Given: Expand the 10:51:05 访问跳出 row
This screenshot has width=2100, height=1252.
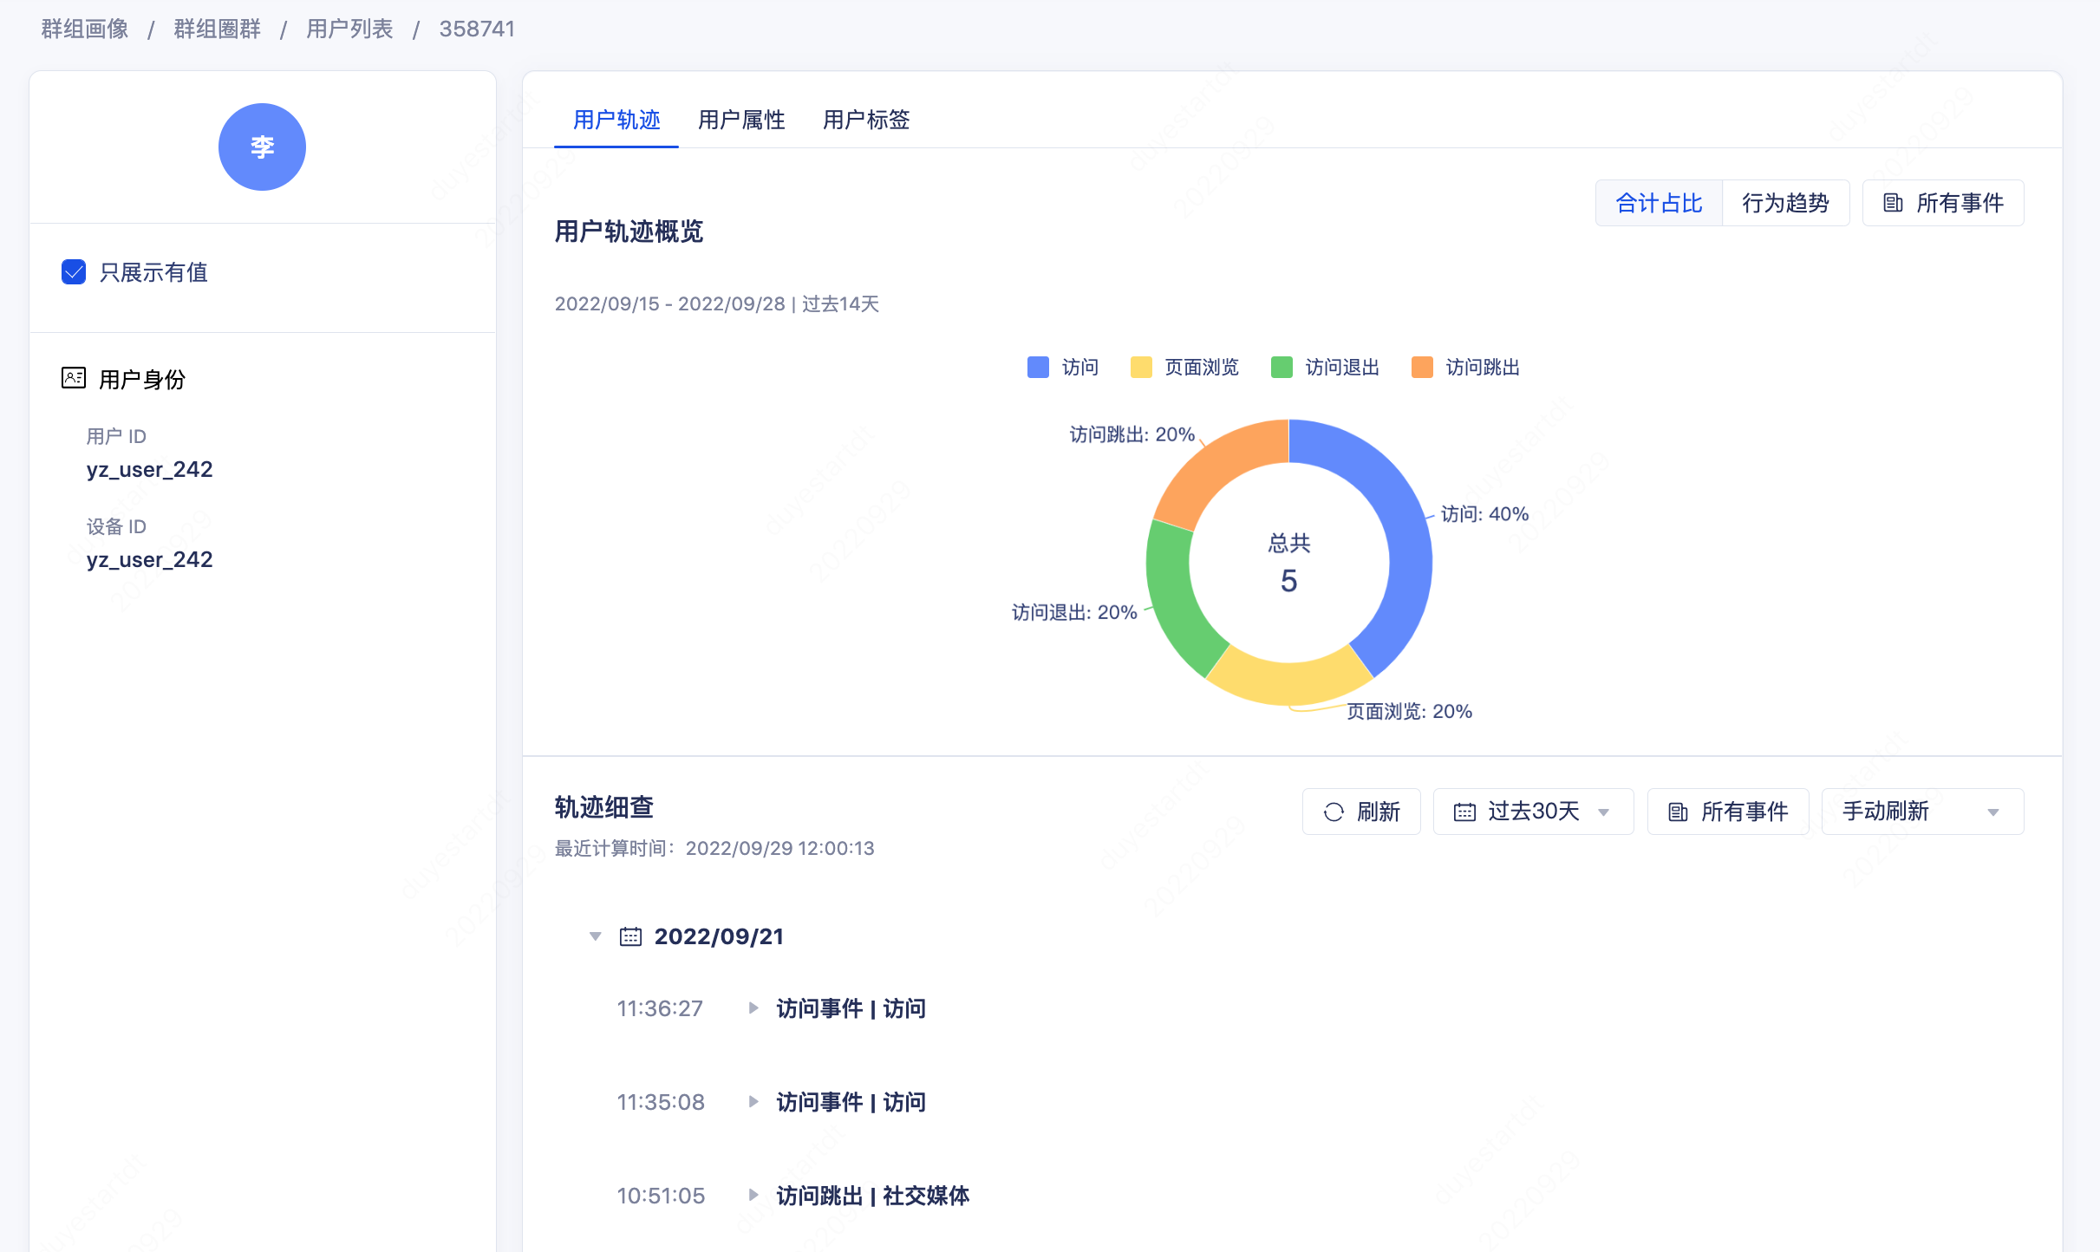Looking at the screenshot, I should coord(753,1196).
